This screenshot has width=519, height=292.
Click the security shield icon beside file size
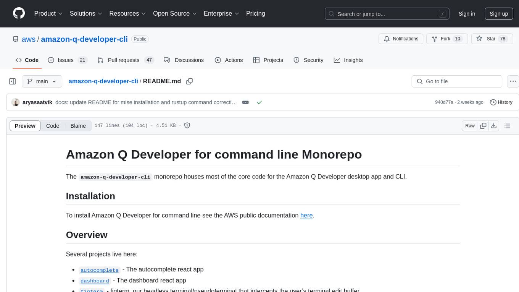click(187, 125)
